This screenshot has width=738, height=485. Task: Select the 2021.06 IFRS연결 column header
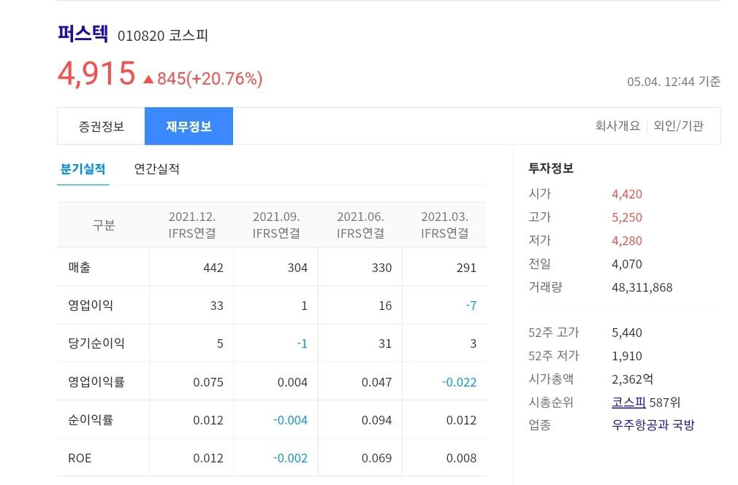click(360, 225)
